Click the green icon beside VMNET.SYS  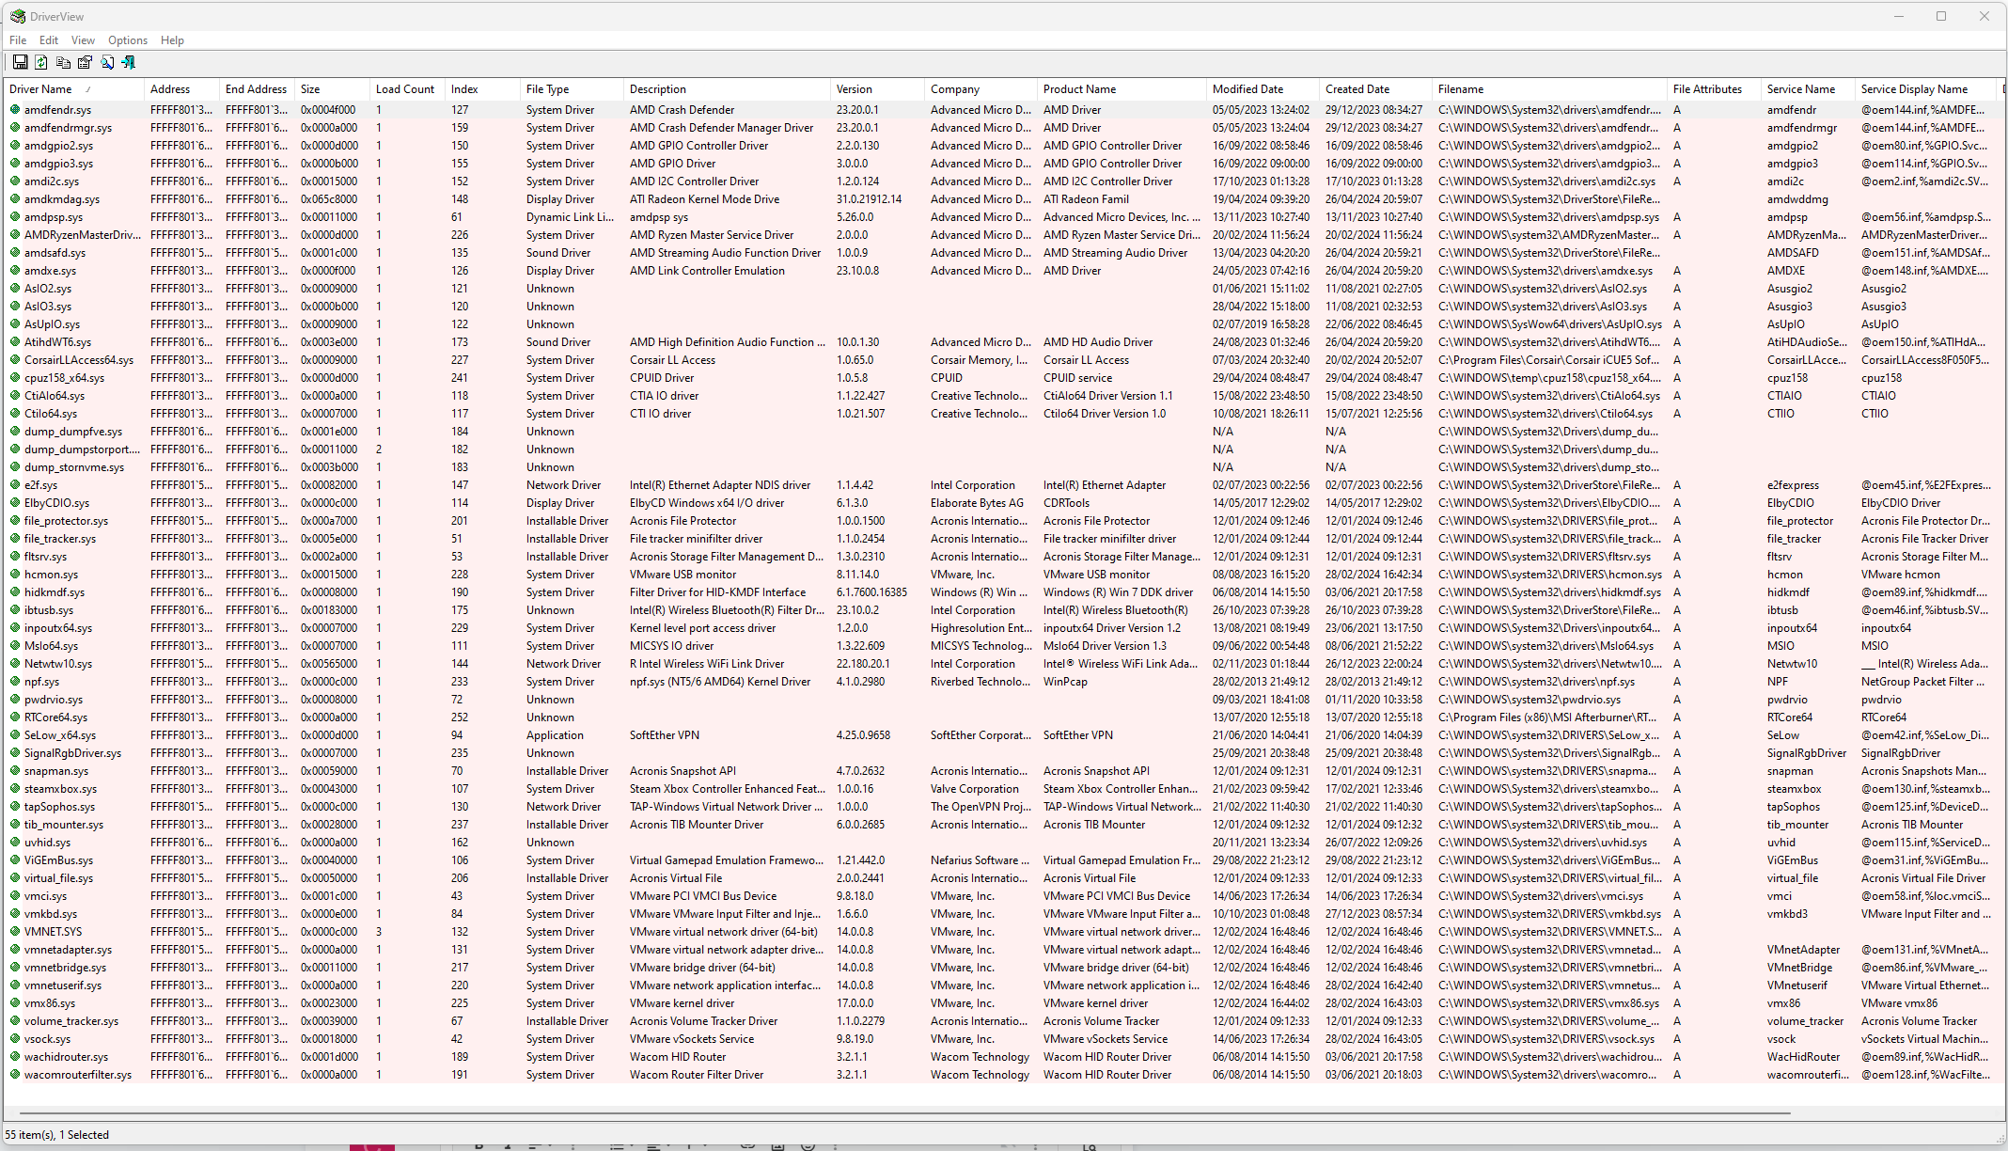pyautogui.click(x=15, y=931)
